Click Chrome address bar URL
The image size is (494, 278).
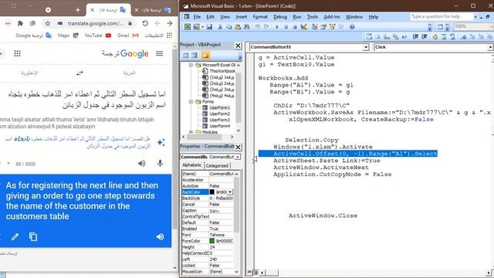96,23
